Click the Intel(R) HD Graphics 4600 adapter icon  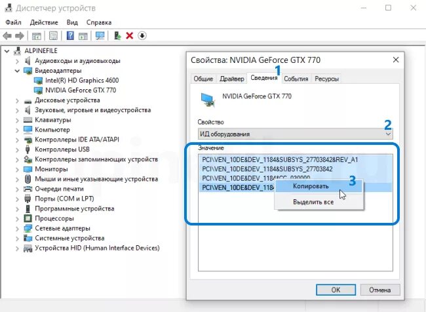click(38, 81)
